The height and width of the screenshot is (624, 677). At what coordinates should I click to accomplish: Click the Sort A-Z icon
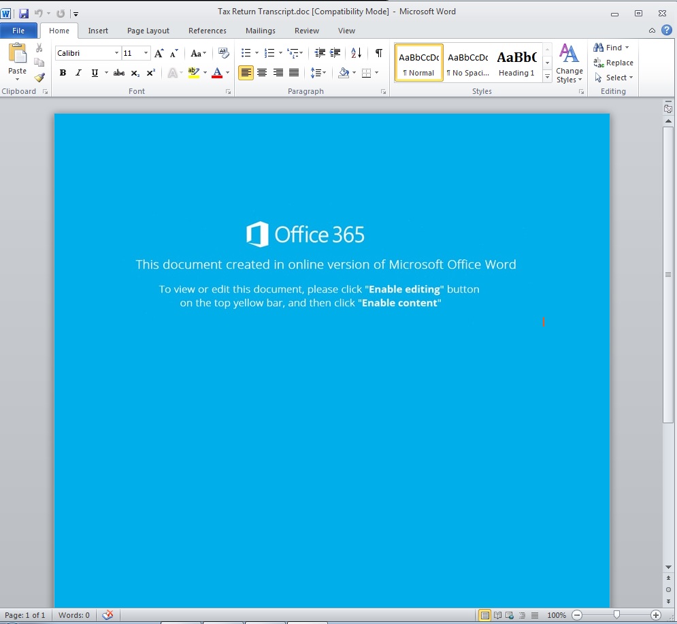click(357, 53)
